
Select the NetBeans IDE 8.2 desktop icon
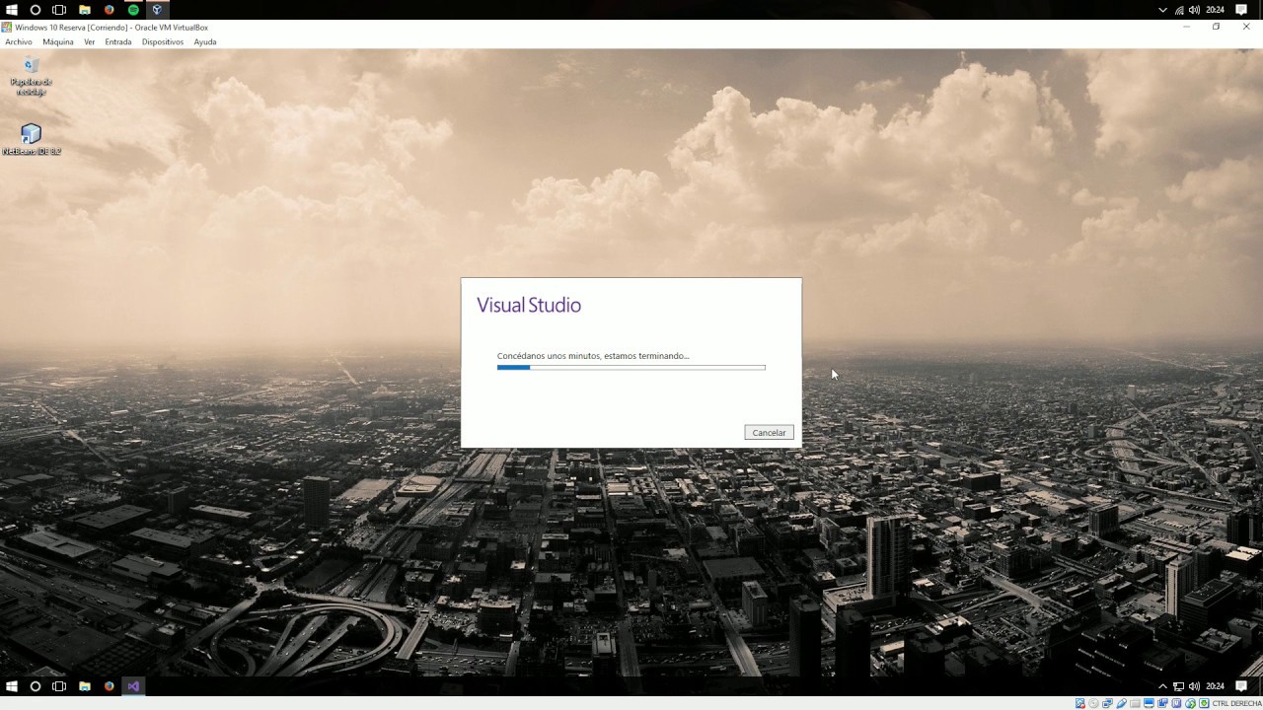[31, 139]
